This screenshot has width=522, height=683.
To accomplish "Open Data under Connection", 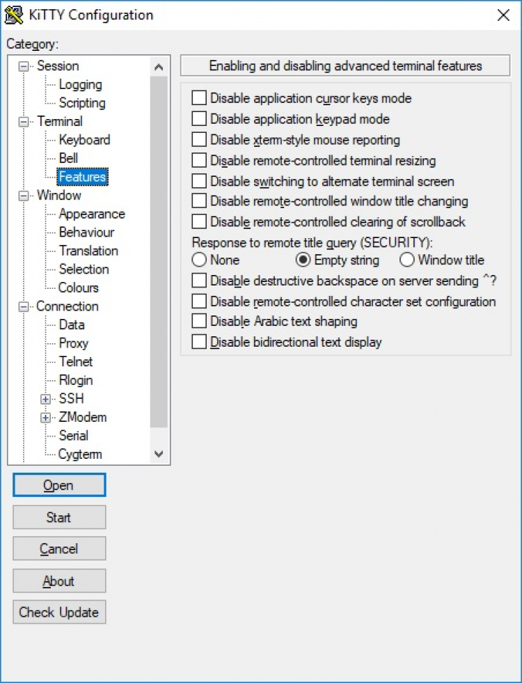I will click(72, 325).
